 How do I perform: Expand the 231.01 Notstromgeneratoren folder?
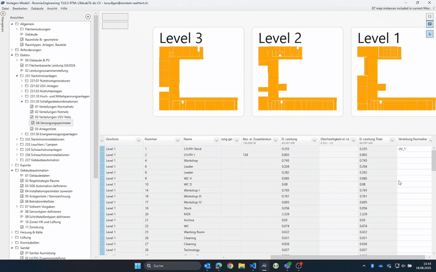[21, 81]
